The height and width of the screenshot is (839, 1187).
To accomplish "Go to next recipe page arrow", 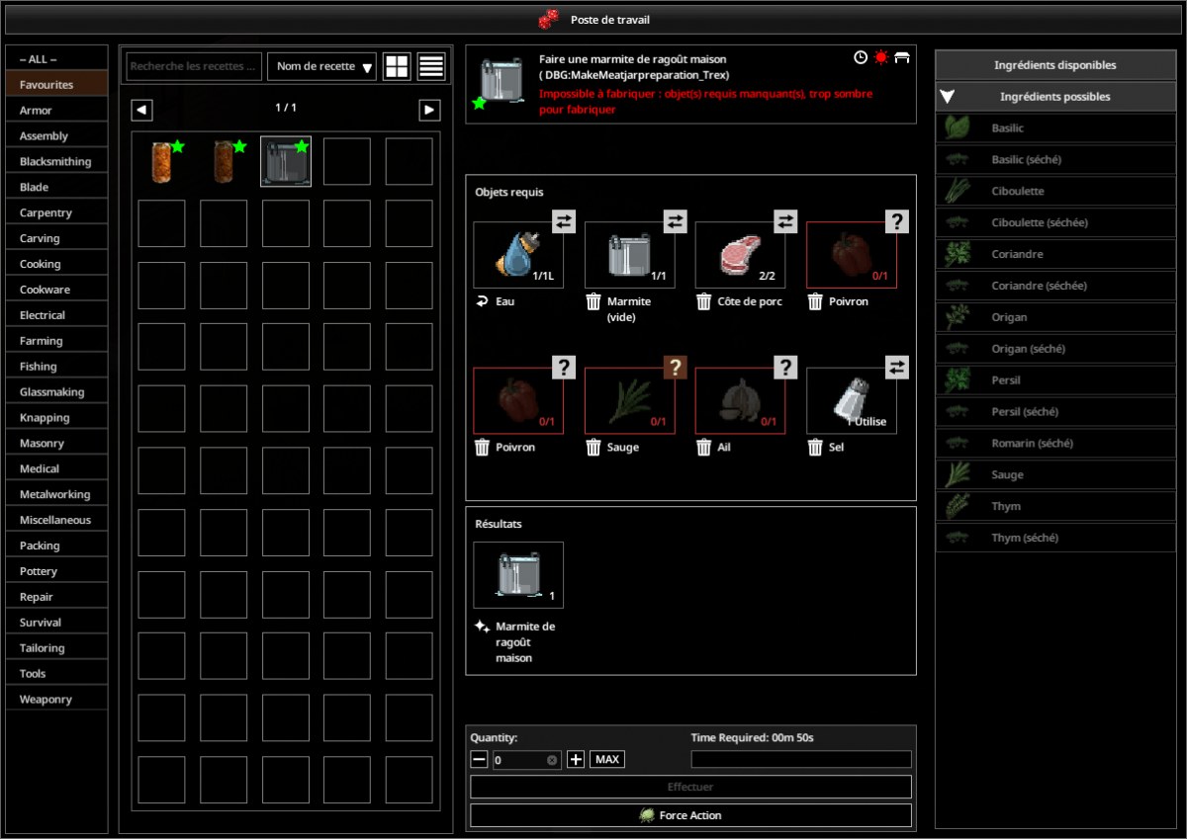I will [x=429, y=110].
